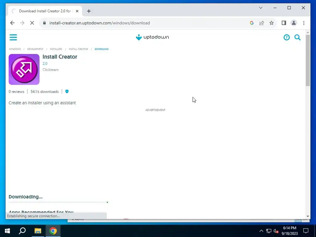Viewport: 316px width, 237px height.
Task: Open the Uptodown site search
Action: (297, 37)
